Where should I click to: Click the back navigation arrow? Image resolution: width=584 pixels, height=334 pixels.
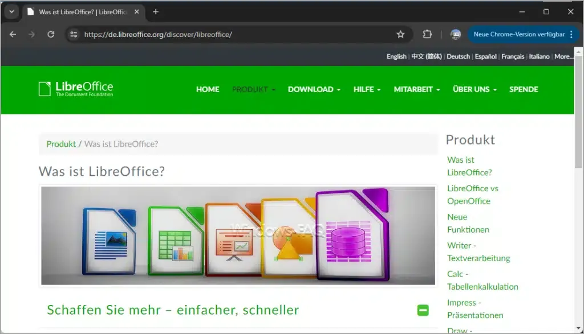[13, 34]
